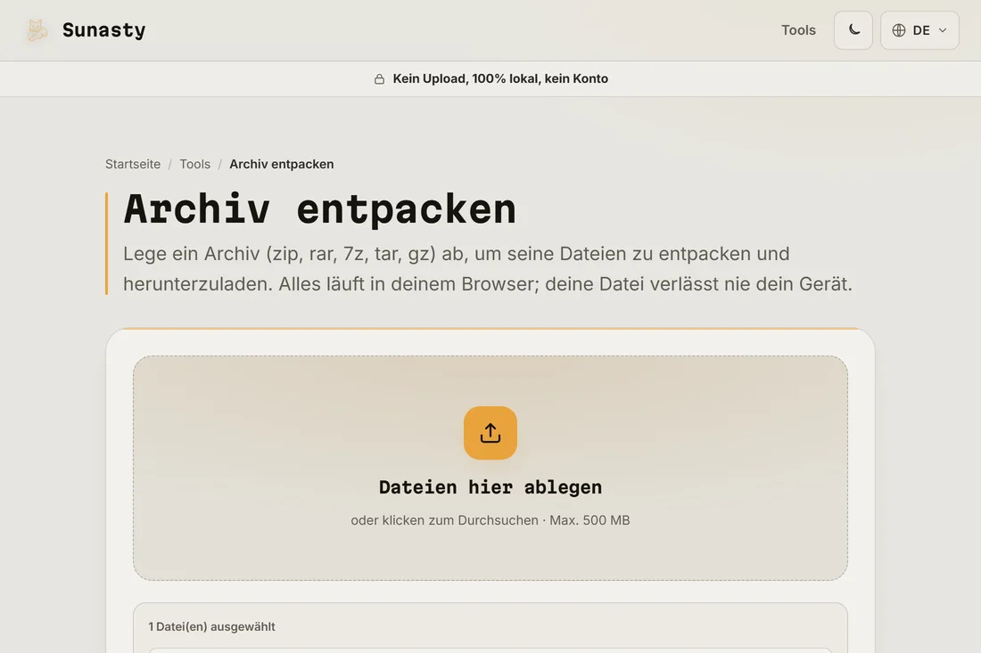Click the orange upload icon

490,433
